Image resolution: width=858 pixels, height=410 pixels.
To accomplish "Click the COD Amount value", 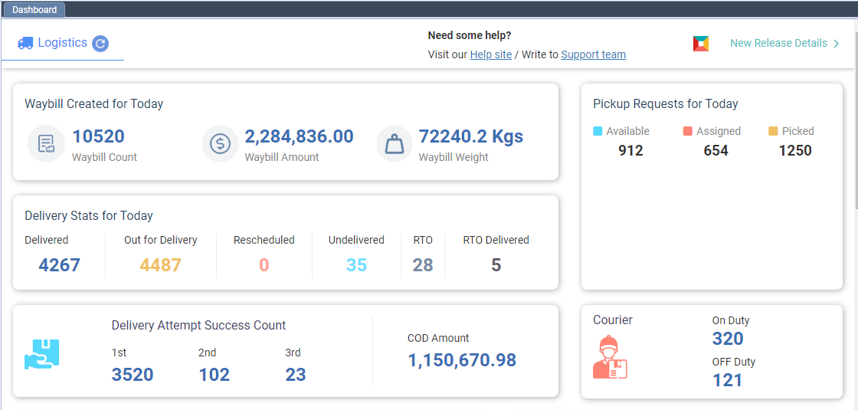I will pyautogui.click(x=462, y=360).
